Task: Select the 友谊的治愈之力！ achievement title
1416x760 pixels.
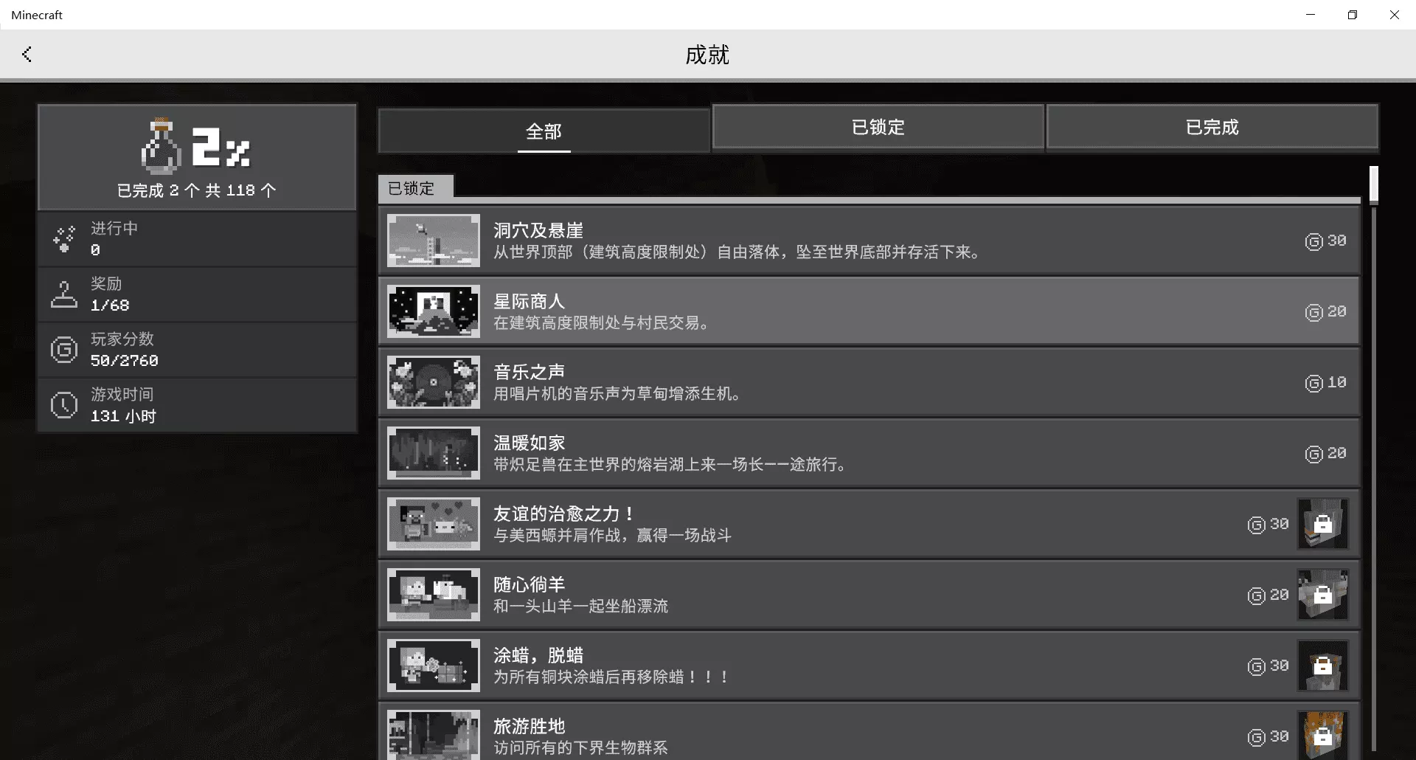Action: coord(564,514)
